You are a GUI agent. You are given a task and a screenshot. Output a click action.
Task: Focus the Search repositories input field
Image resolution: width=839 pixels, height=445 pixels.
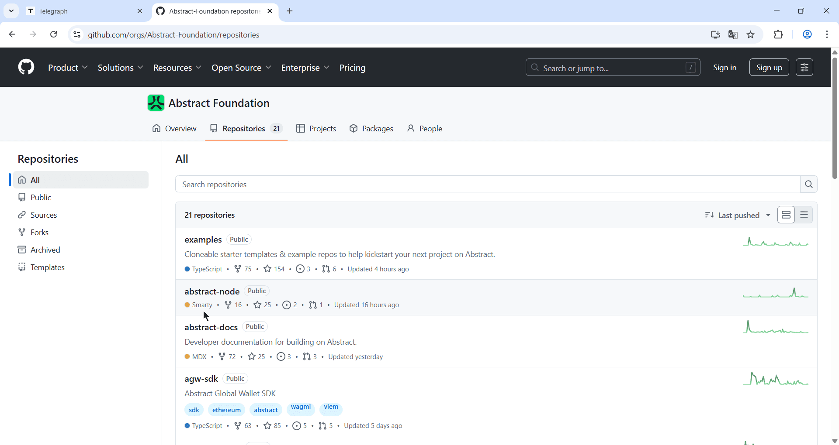pyautogui.click(x=488, y=184)
